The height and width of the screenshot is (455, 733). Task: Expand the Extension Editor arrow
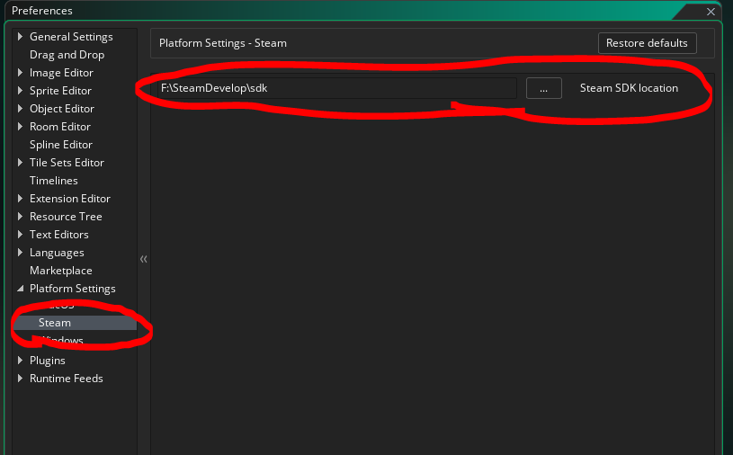[x=20, y=198]
